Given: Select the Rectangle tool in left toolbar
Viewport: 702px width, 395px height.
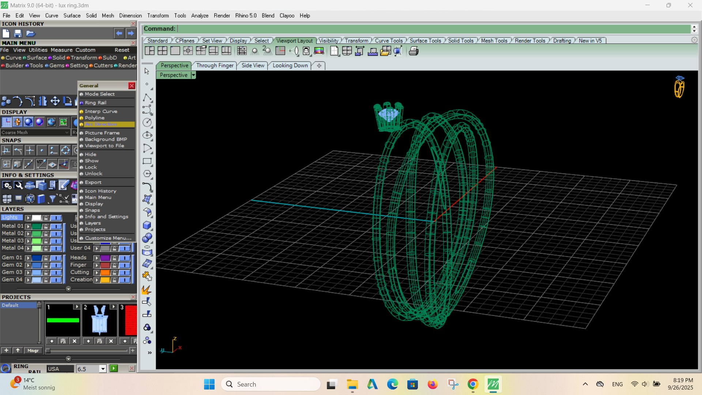Looking at the screenshot, I should [x=147, y=161].
